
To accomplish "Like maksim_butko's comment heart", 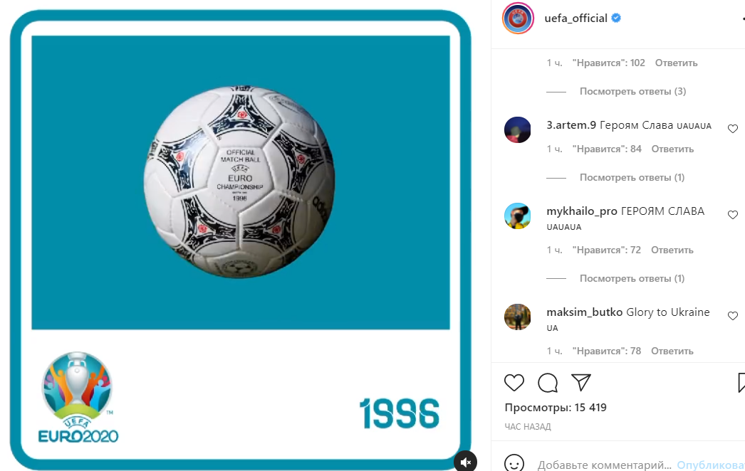I will click(733, 316).
